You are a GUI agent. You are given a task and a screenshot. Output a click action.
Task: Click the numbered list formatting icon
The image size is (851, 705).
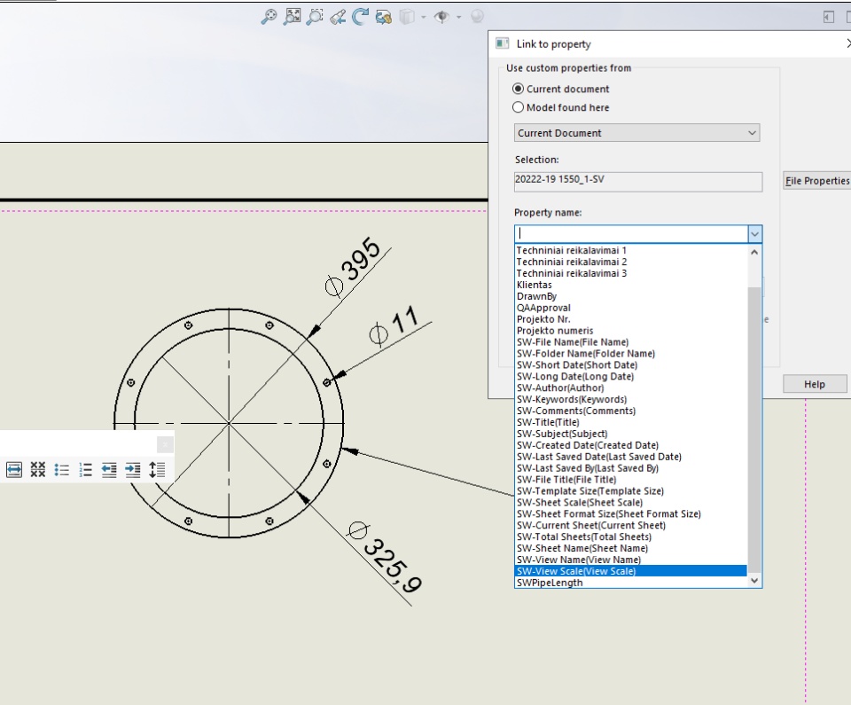[x=85, y=470]
